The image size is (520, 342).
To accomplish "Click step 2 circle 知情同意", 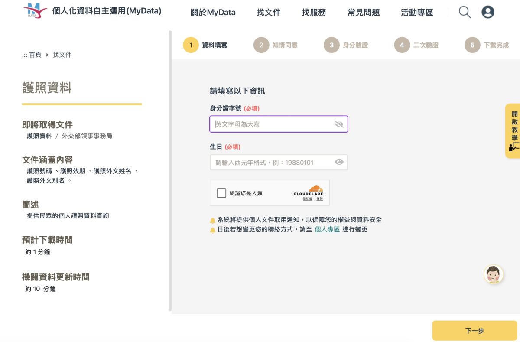I will coord(261,45).
